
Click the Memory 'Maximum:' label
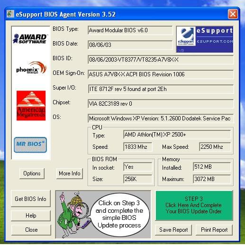(173, 179)
